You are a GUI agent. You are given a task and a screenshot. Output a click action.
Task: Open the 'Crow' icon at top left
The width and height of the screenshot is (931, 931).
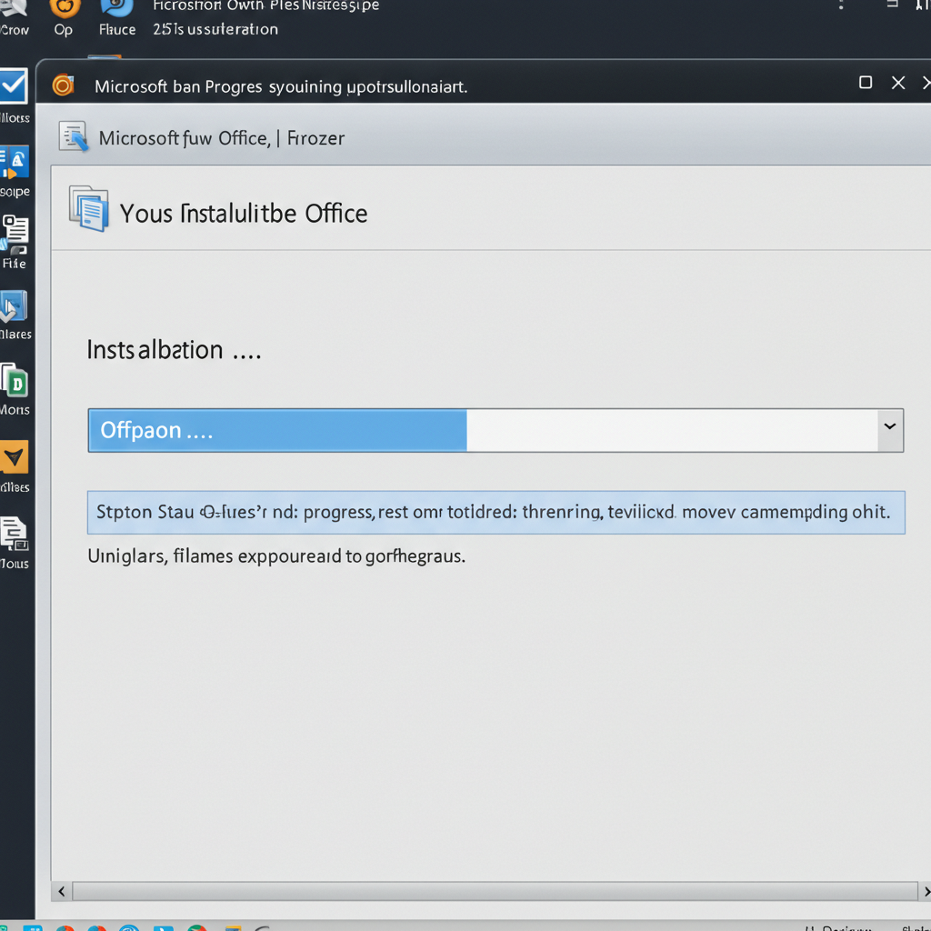14,7
